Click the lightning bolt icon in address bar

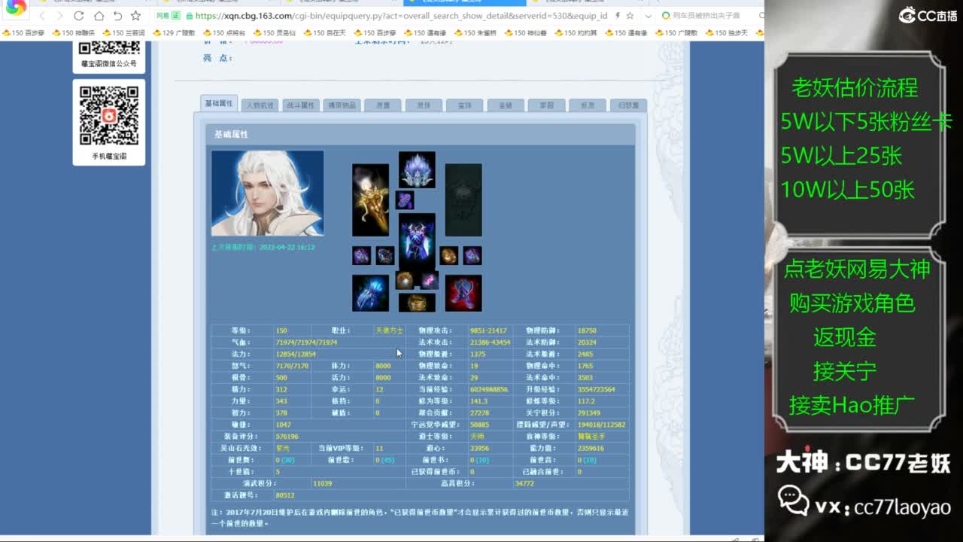coord(618,16)
